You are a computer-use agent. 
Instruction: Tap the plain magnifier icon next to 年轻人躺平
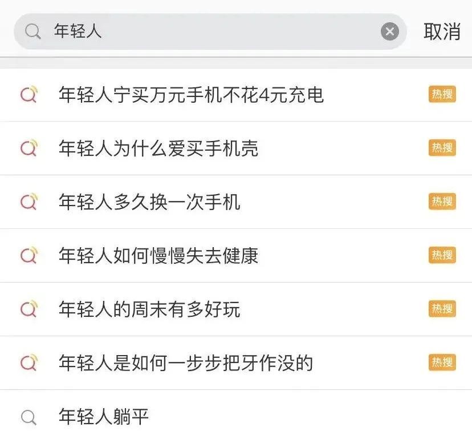(x=30, y=417)
